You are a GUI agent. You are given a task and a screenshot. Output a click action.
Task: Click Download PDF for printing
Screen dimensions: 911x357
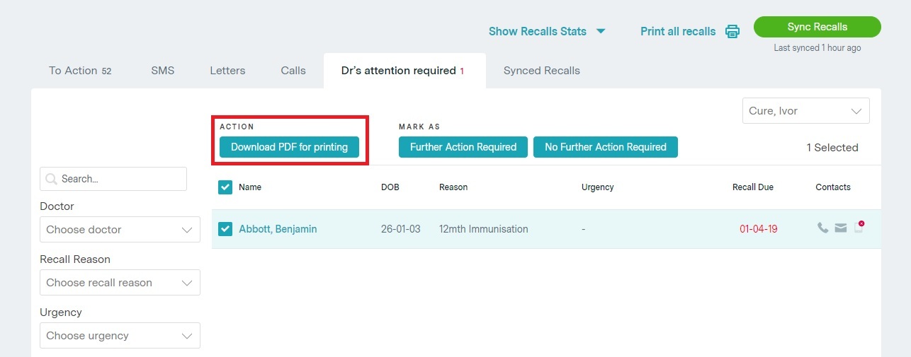[289, 147]
